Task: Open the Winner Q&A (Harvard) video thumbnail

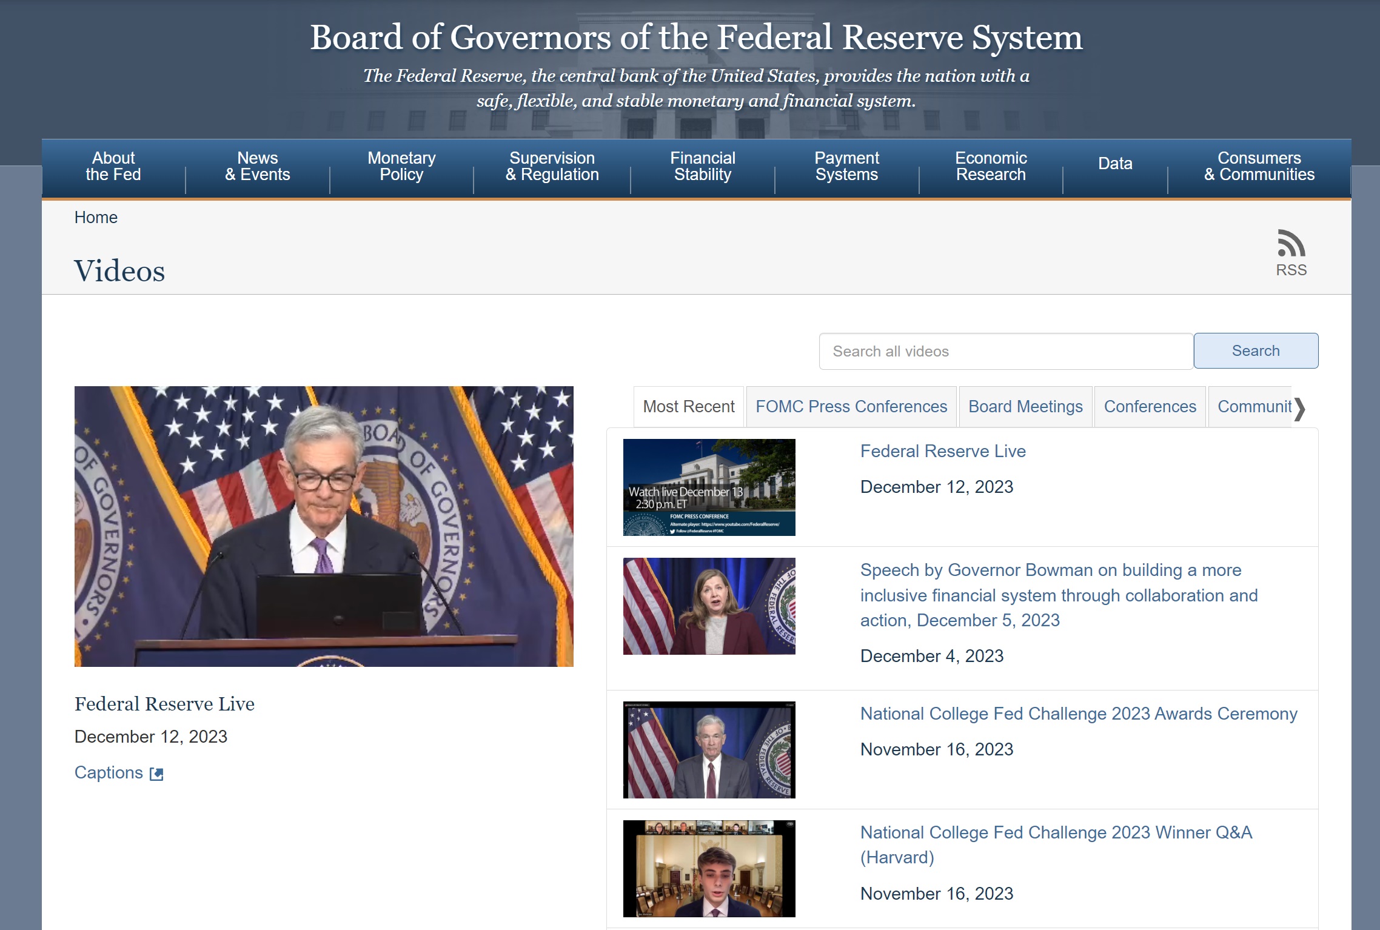Action: [x=709, y=868]
